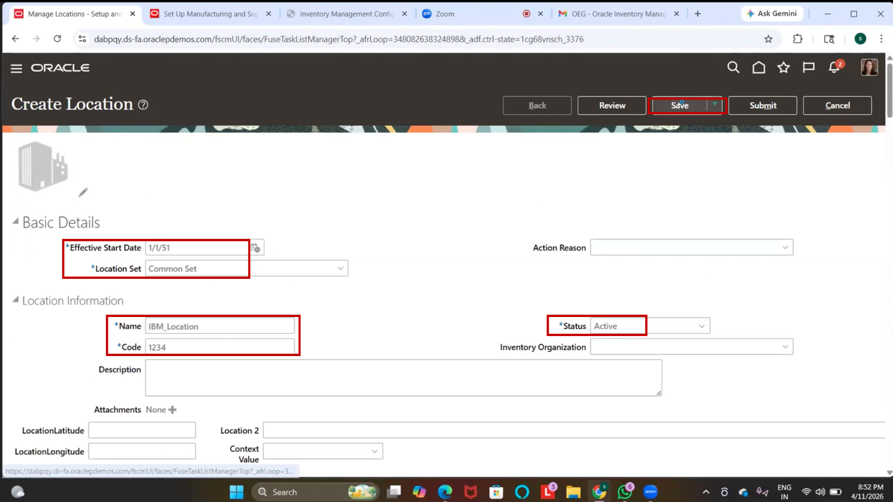
Task: Open the Context Value dropdown
Action: coord(374,451)
